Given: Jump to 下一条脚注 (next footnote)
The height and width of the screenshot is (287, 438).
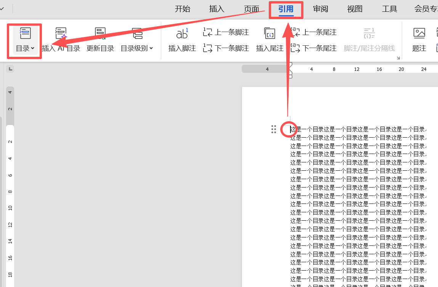Looking at the screenshot, I should click(x=226, y=48).
